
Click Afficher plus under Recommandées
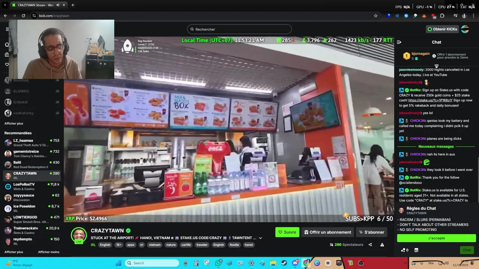[x=13, y=252]
